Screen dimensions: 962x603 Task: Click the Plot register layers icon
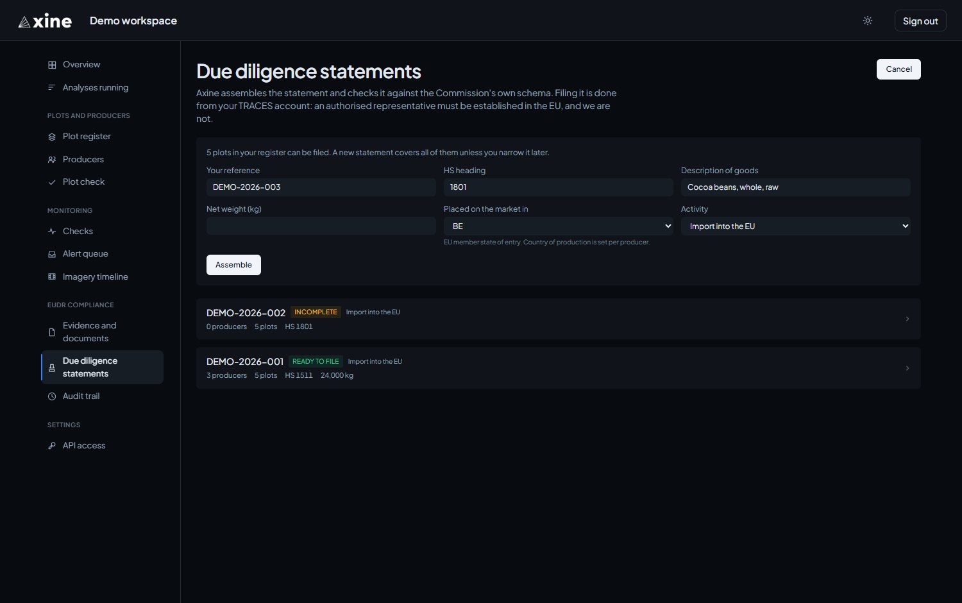click(52, 137)
